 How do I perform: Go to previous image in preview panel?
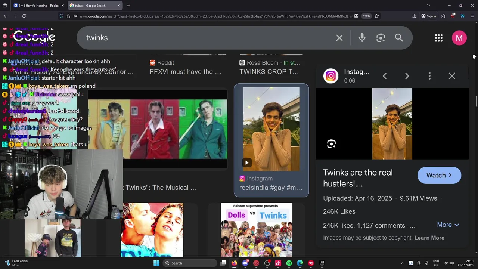[x=385, y=76]
